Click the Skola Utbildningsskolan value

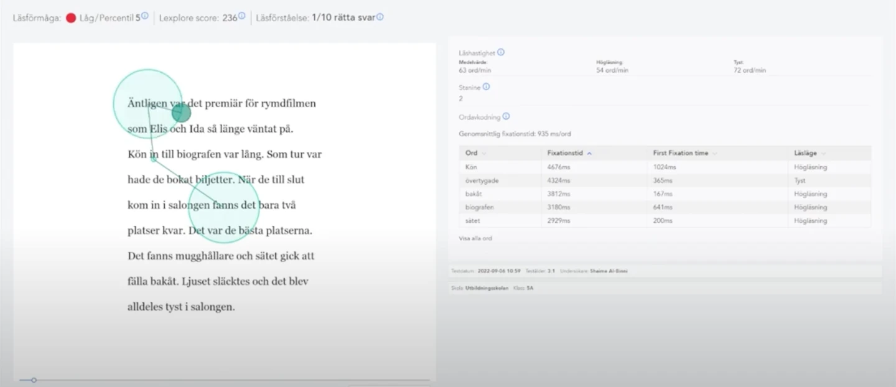(x=487, y=288)
